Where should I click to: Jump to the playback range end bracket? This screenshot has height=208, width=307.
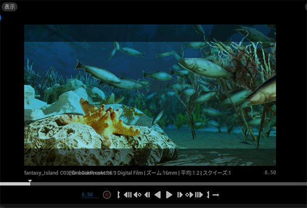(208, 195)
